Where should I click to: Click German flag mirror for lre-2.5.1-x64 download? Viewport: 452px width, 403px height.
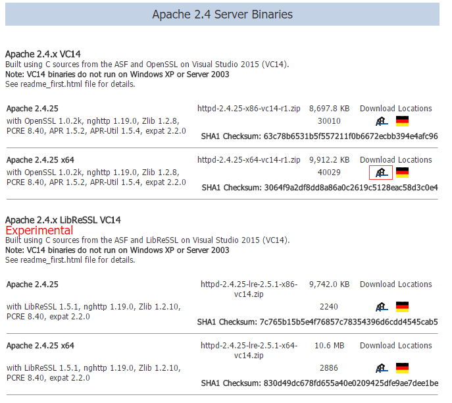pos(402,368)
